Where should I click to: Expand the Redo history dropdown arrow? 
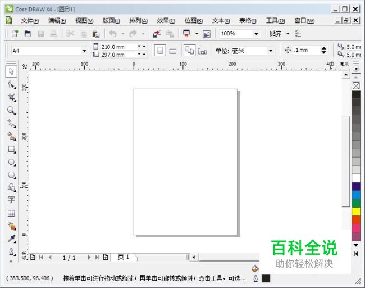click(x=143, y=34)
